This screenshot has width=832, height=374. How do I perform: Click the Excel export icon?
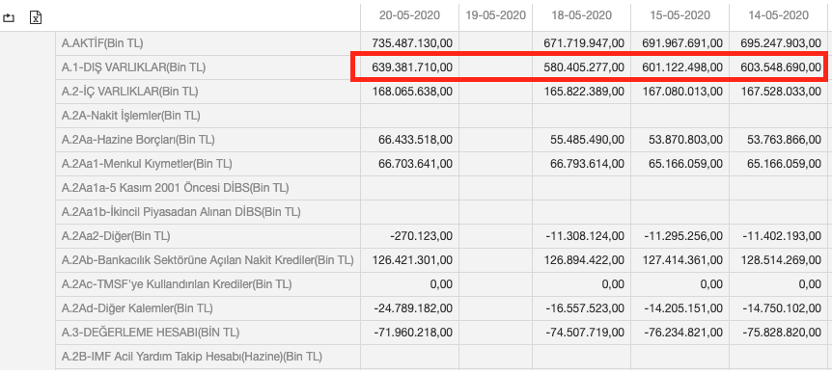tap(36, 17)
